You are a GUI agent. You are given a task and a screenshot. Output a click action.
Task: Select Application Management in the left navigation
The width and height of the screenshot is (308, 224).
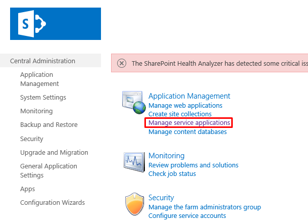39,79
